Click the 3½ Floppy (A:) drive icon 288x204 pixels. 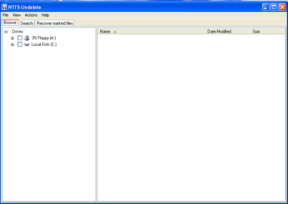(27, 38)
